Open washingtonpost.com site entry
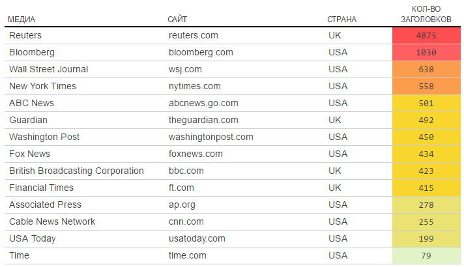The image size is (464, 267). pyautogui.click(x=210, y=137)
